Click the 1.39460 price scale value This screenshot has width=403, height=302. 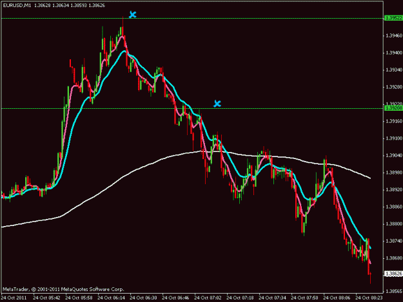pyautogui.click(x=394, y=35)
